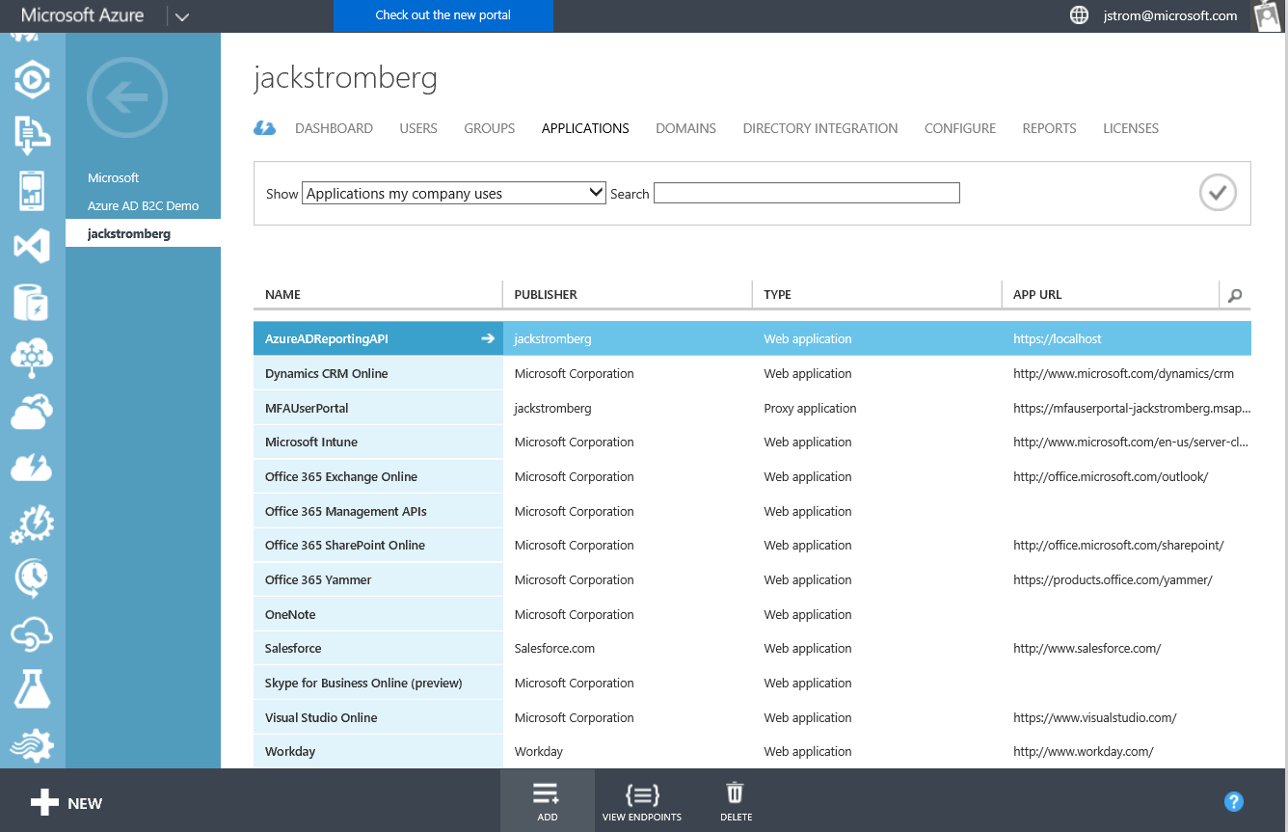Switch to the Directory Integration tab
Viewport: 1288px width, 832px height.
point(820,128)
